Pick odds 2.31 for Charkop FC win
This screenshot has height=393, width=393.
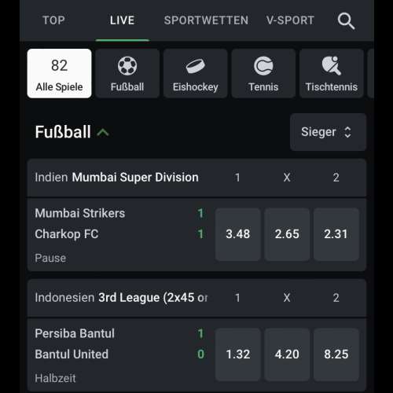tap(336, 234)
